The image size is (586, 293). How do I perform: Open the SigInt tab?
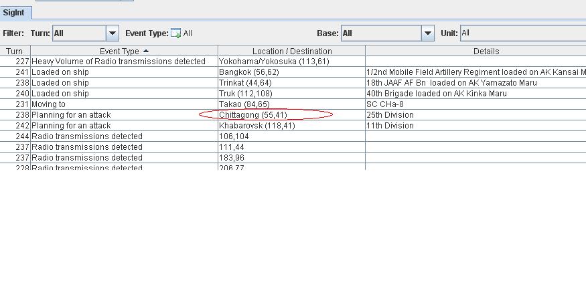click(x=15, y=13)
